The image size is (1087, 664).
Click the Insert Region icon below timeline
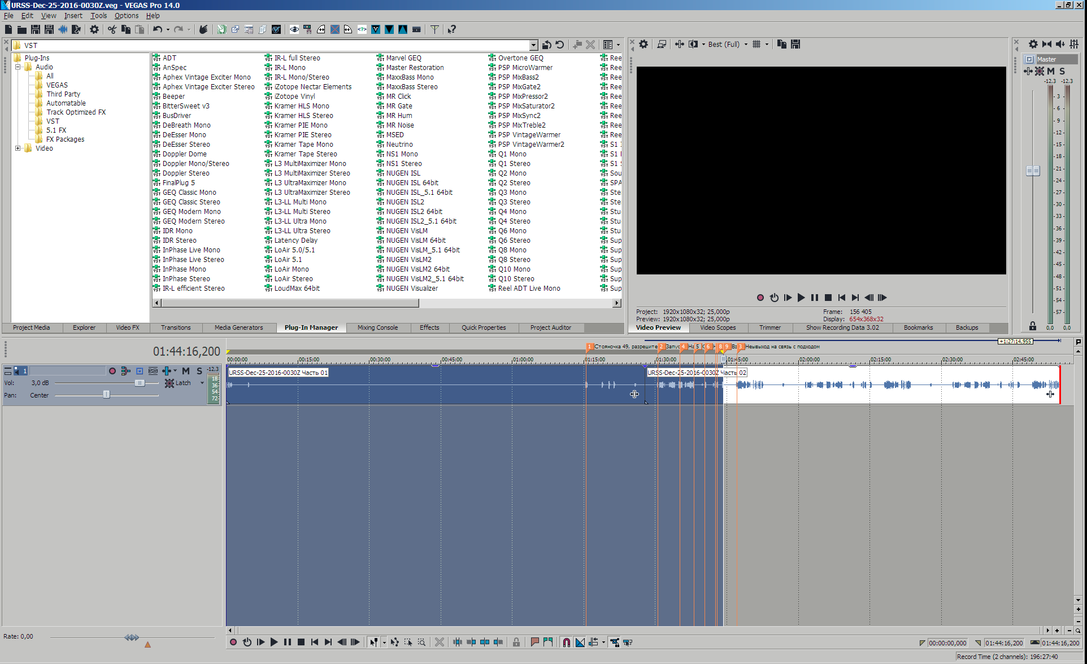point(548,642)
